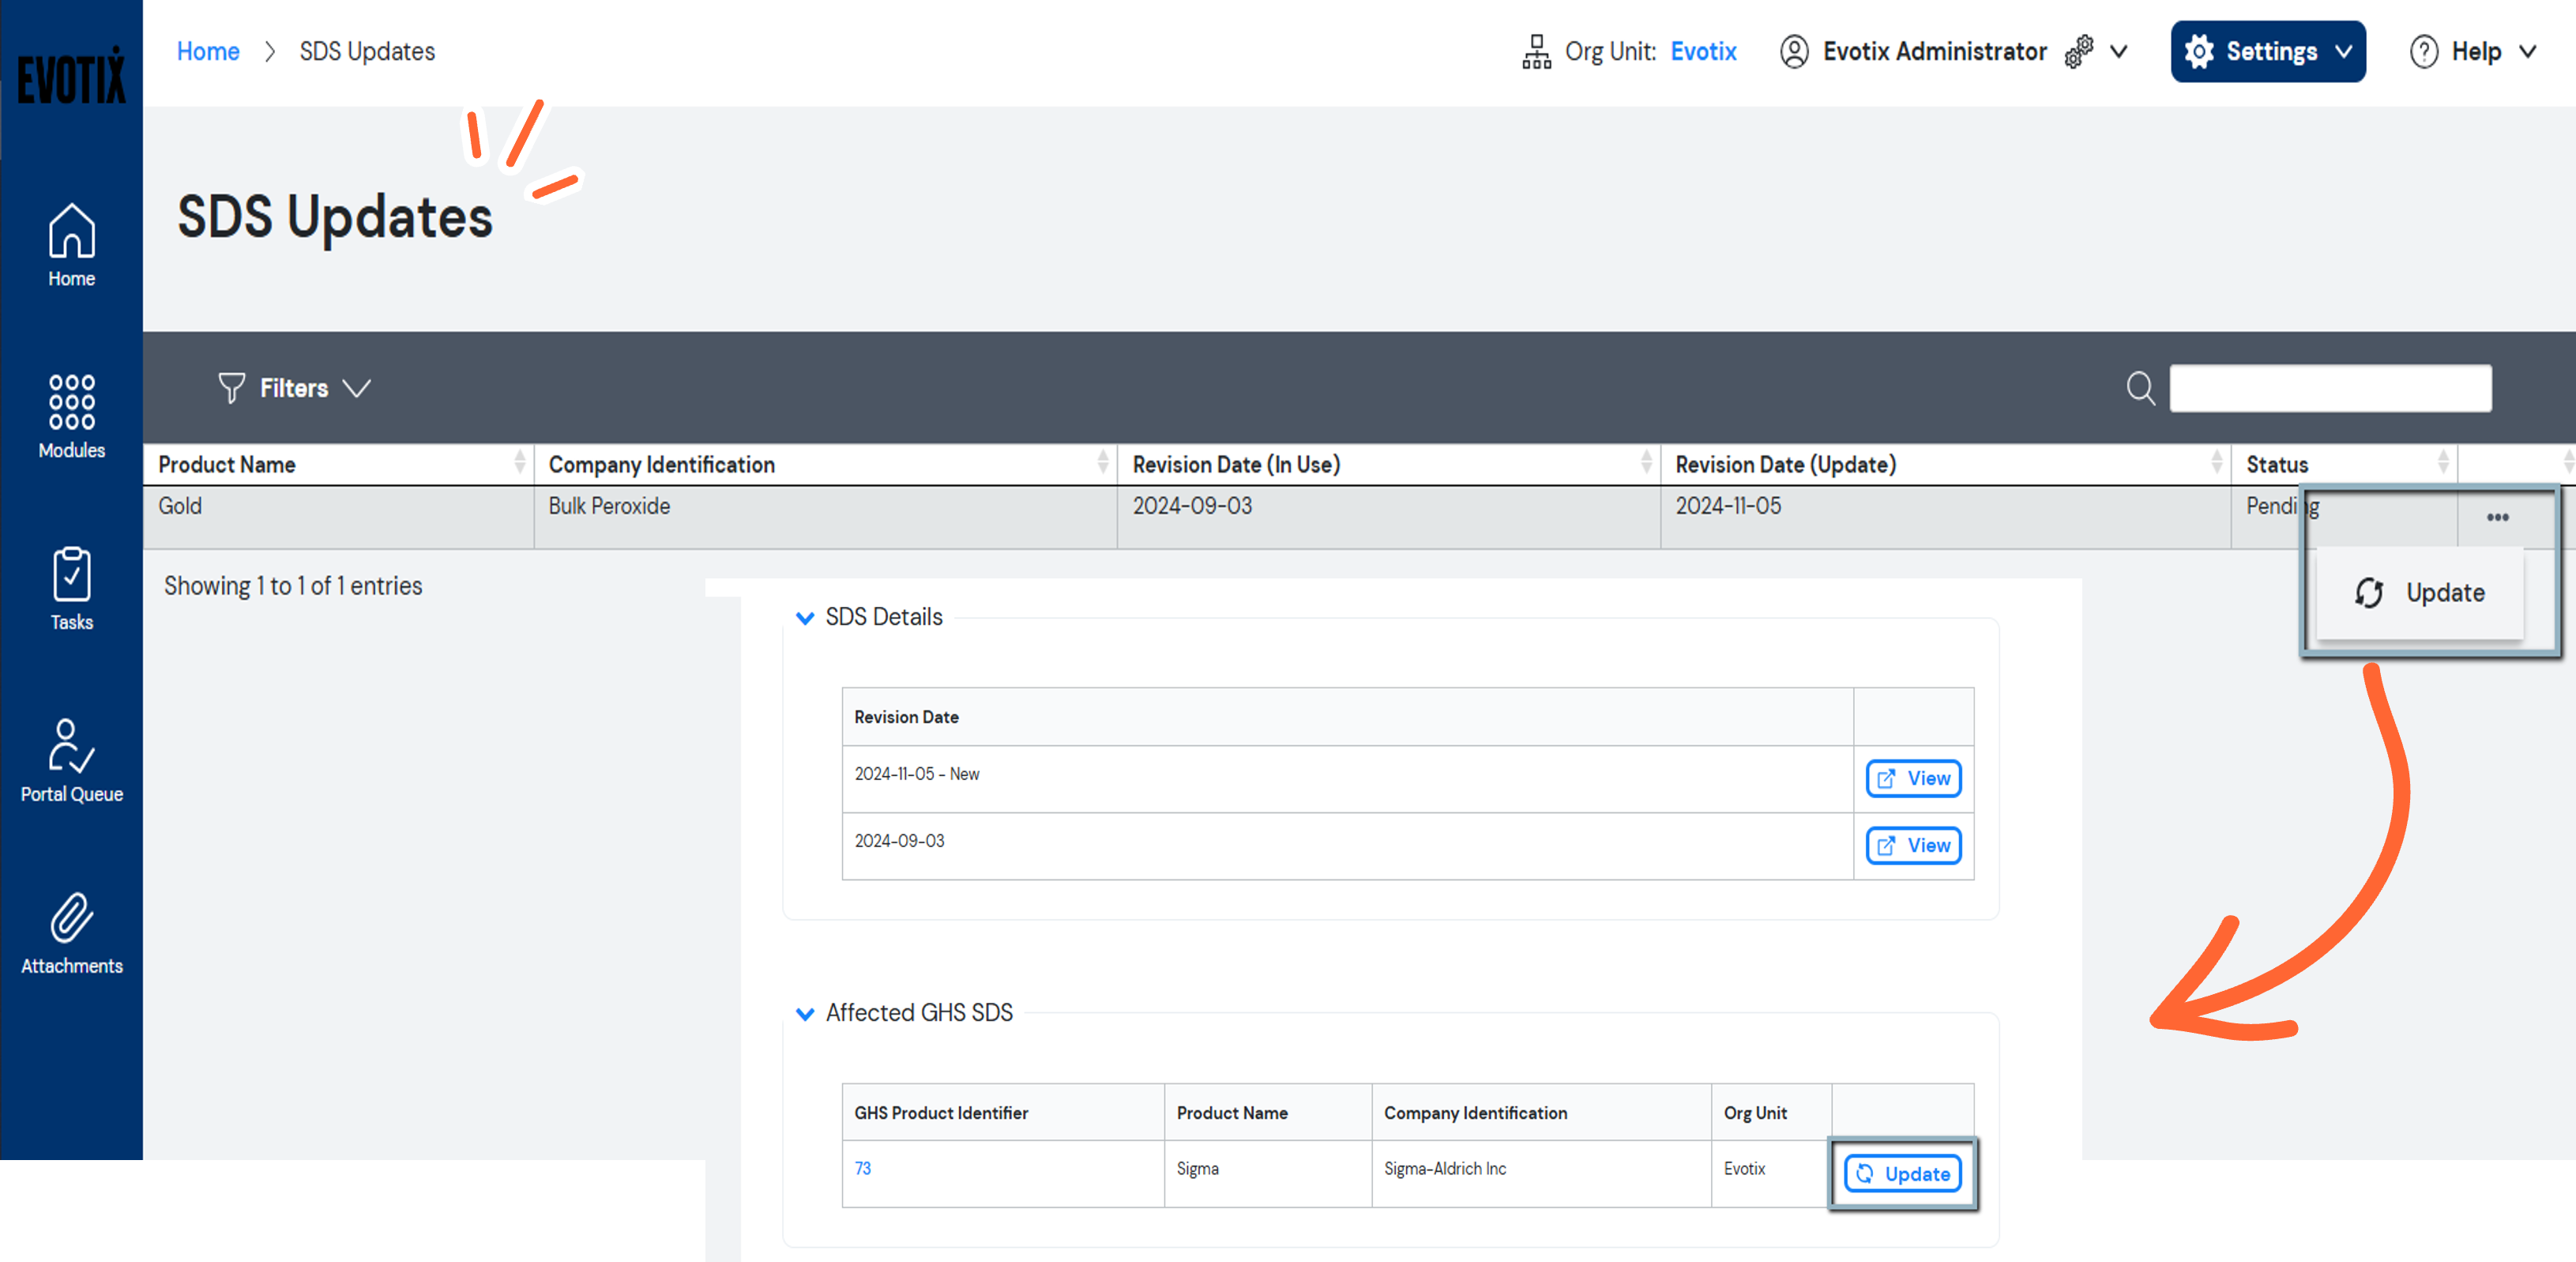Viewport: 2576px width, 1262px height.
Task: Select the Gold product name cell
Action: click(x=338, y=517)
